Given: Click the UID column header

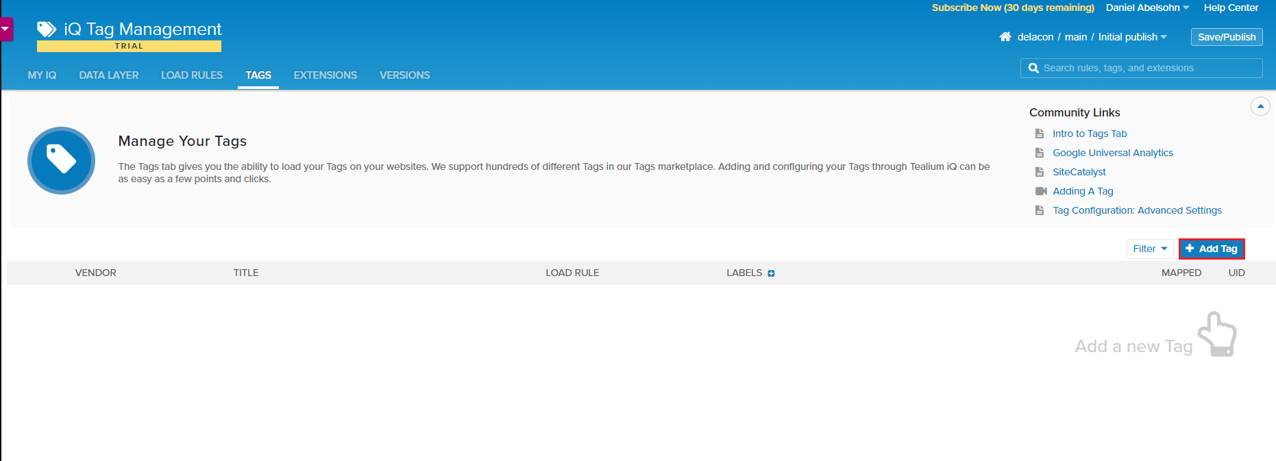Looking at the screenshot, I should click(1236, 273).
